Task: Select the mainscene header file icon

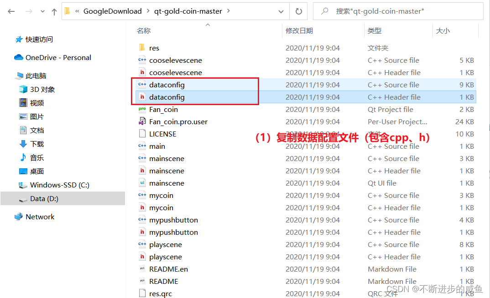Action: [x=142, y=170]
